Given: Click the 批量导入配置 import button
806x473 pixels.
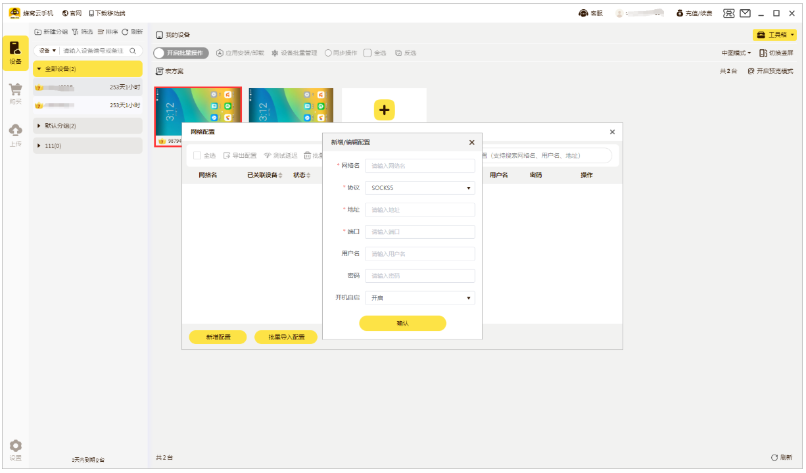Looking at the screenshot, I should tap(286, 336).
